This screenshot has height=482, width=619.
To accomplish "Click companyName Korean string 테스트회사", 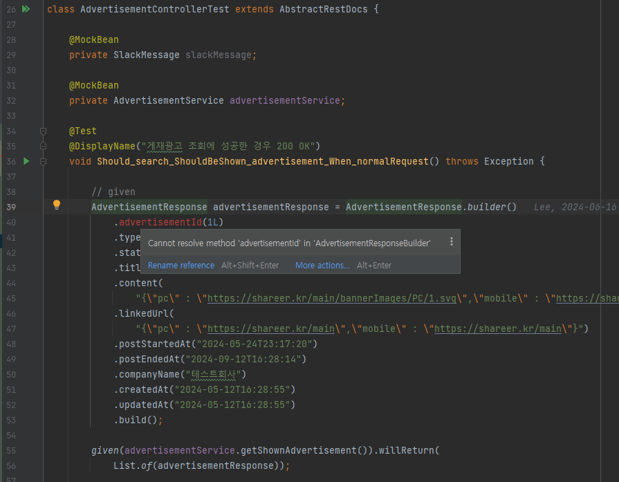I will (213, 374).
